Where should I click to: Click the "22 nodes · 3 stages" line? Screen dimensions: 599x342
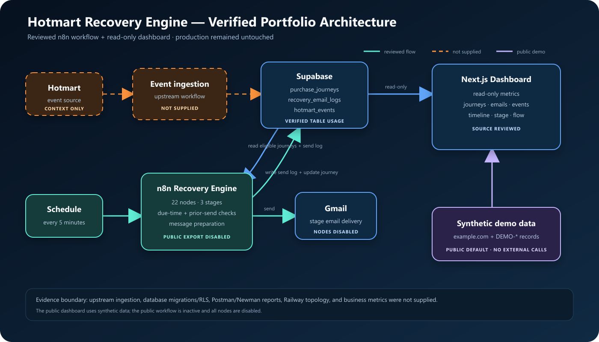[197, 202]
